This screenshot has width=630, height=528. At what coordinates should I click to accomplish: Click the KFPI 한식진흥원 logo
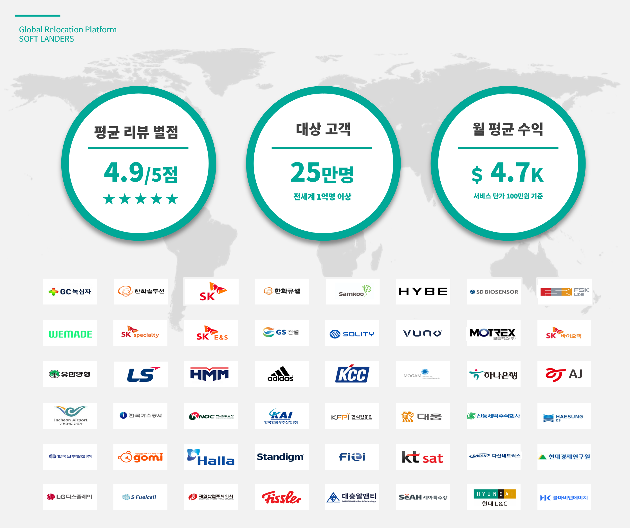click(352, 416)
